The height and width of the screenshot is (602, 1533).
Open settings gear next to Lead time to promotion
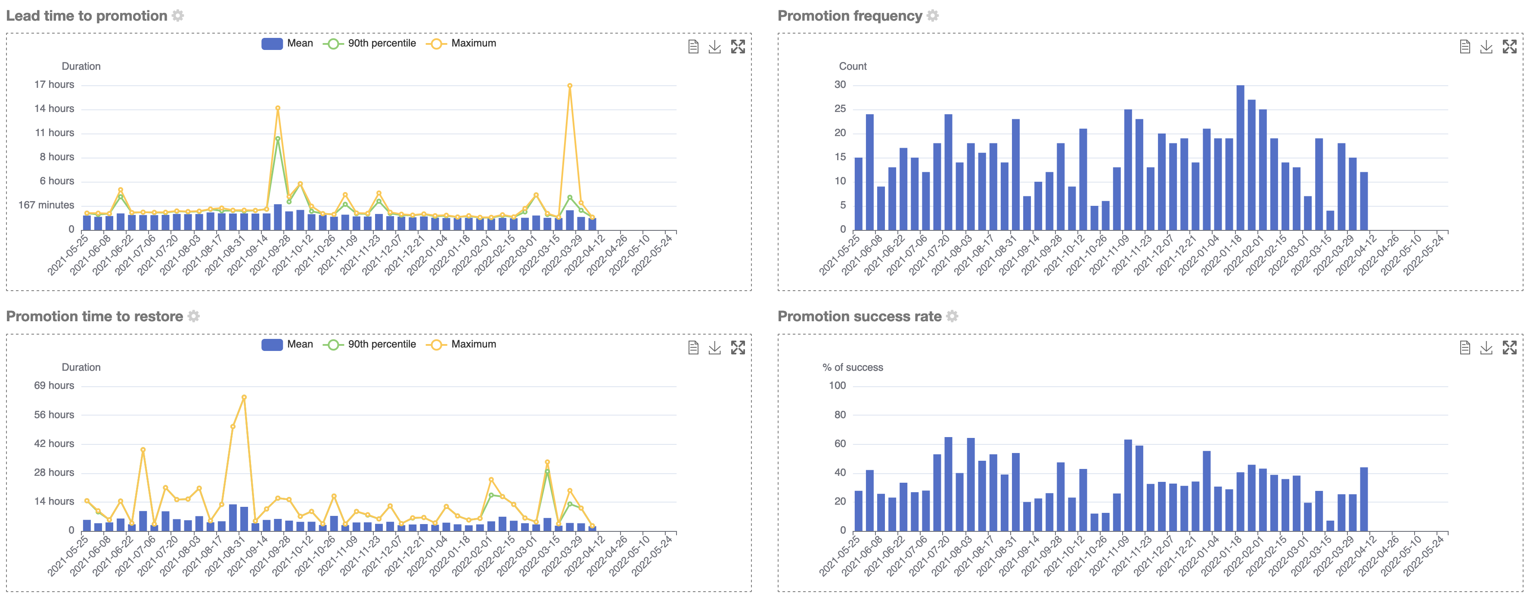point(178,16)
